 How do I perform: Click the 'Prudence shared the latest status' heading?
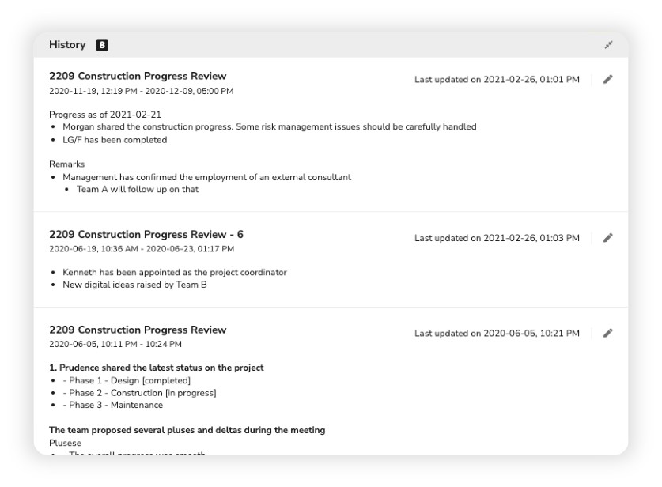(x=157, y=368)
